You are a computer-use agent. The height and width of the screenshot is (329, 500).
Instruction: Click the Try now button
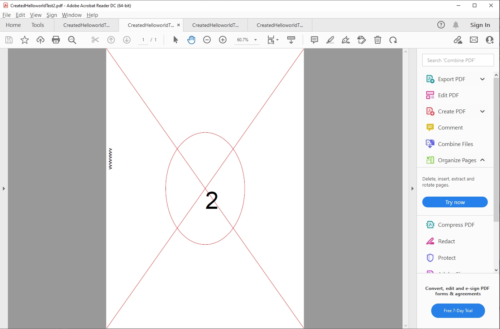coord(455,202)
